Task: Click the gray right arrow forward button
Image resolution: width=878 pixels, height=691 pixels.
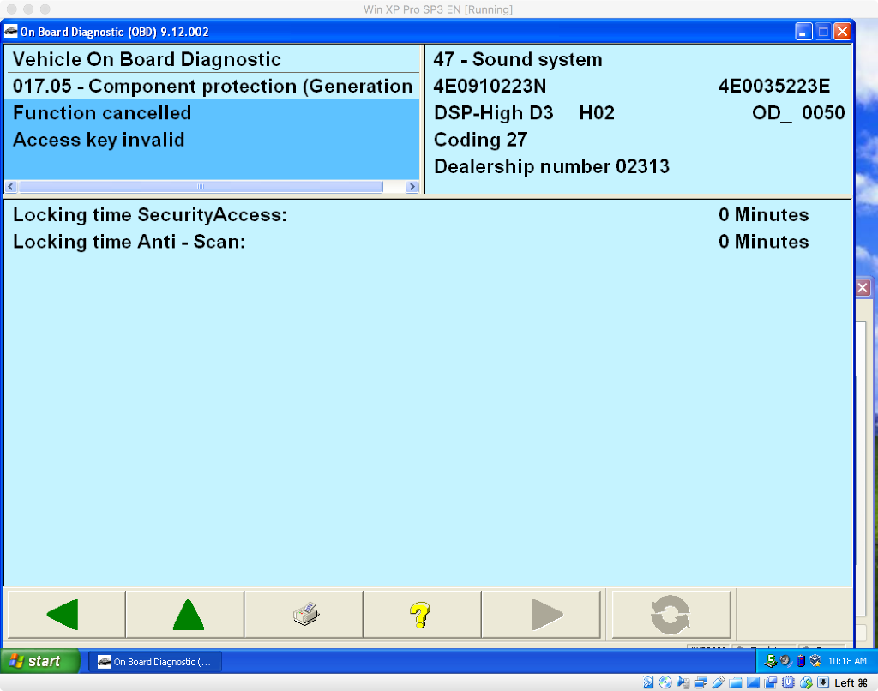Action: pos(547,615)
